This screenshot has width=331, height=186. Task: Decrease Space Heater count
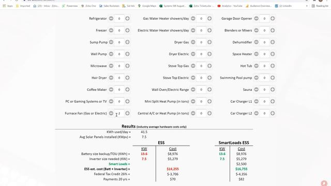(x=257, y=54)
